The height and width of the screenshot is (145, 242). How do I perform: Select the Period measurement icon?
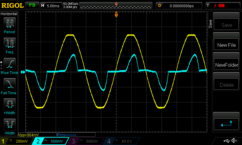pyautogui.click(x=9, y=23)
